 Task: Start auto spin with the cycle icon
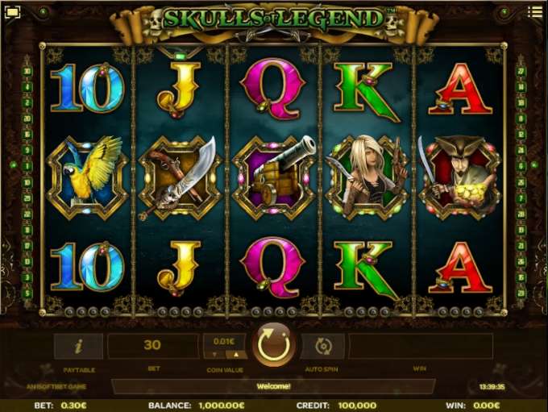(x=323, y=346)
